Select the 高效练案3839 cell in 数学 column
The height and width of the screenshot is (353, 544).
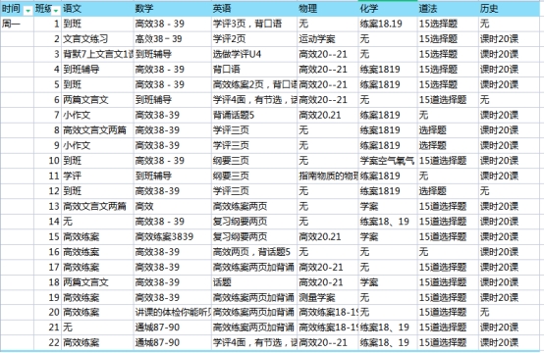[x=173, y=237]
